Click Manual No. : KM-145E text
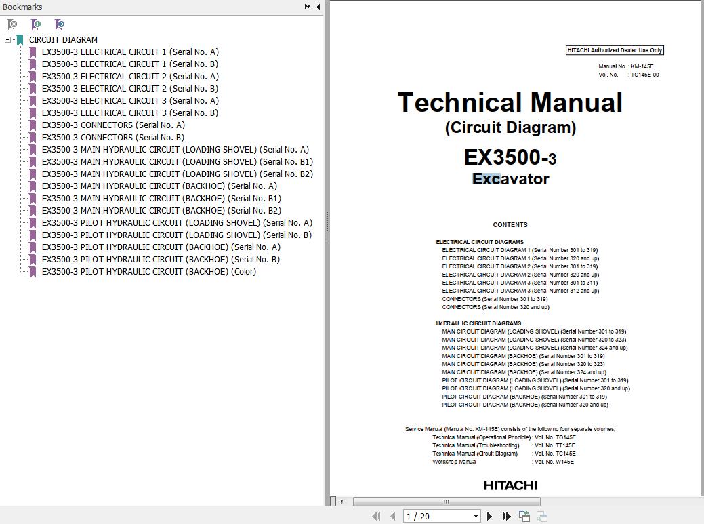 [x=626, y=66]
